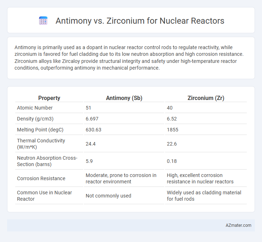Click zirconium atomic number value '40'
The width and height of the screenshot is (262, 242).
[170, 108]
